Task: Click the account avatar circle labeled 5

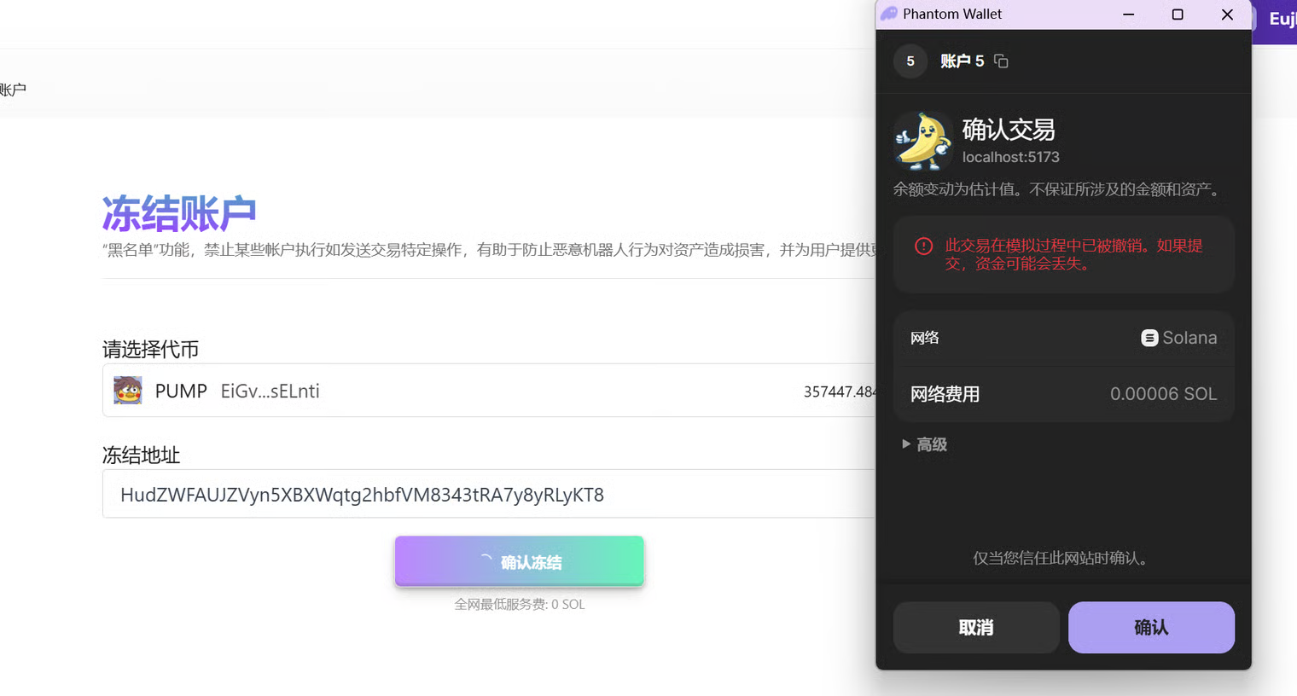Action: (910, 61)
